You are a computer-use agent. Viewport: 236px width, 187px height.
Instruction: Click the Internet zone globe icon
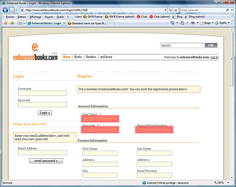point(144,183)
